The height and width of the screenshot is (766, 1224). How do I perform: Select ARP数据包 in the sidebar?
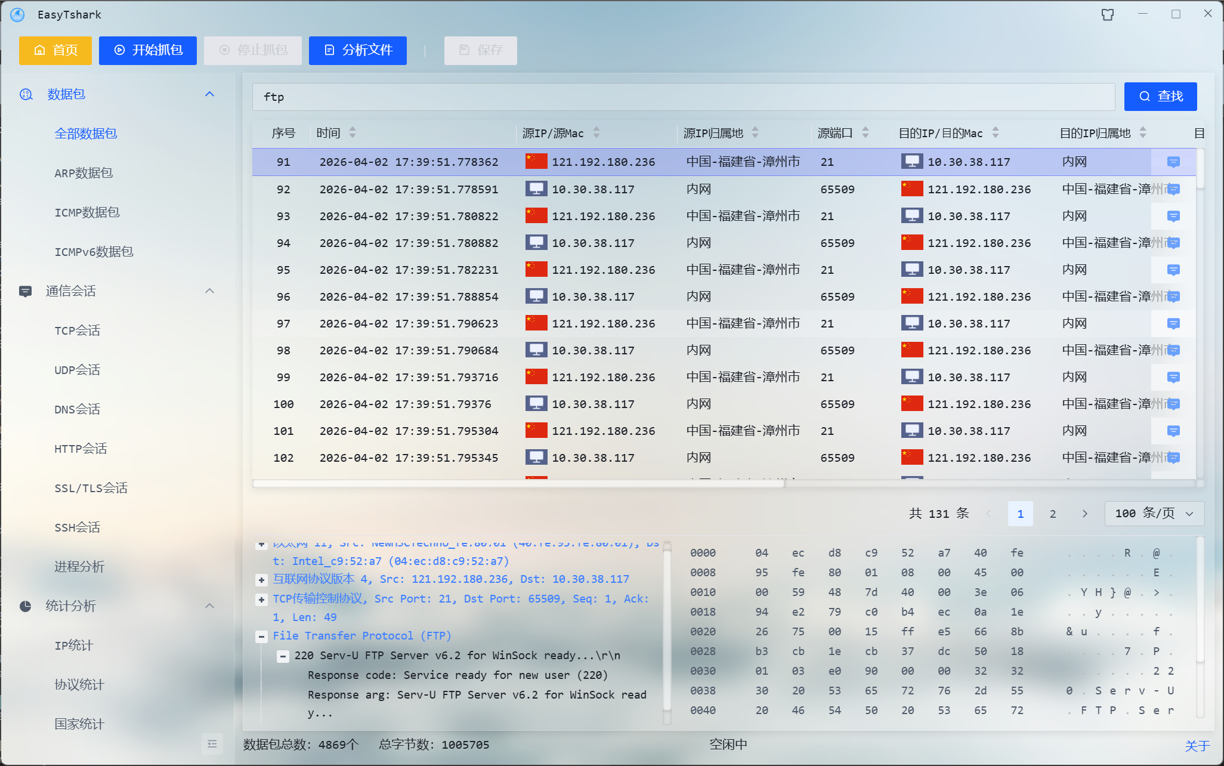click(84, 173)
